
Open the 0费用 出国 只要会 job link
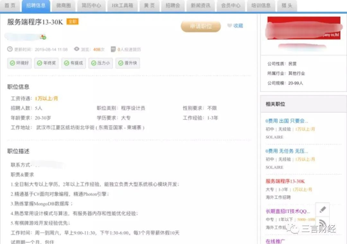[287, 121]
